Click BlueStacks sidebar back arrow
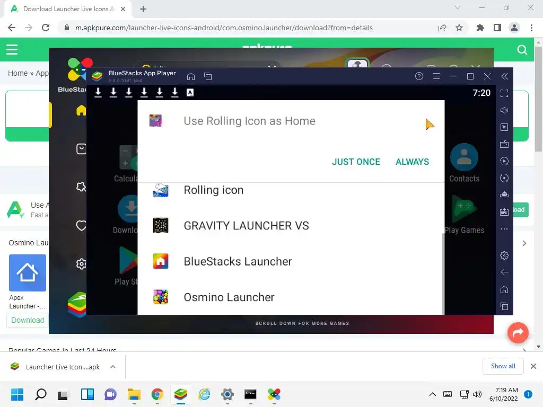 pos(504,272)
